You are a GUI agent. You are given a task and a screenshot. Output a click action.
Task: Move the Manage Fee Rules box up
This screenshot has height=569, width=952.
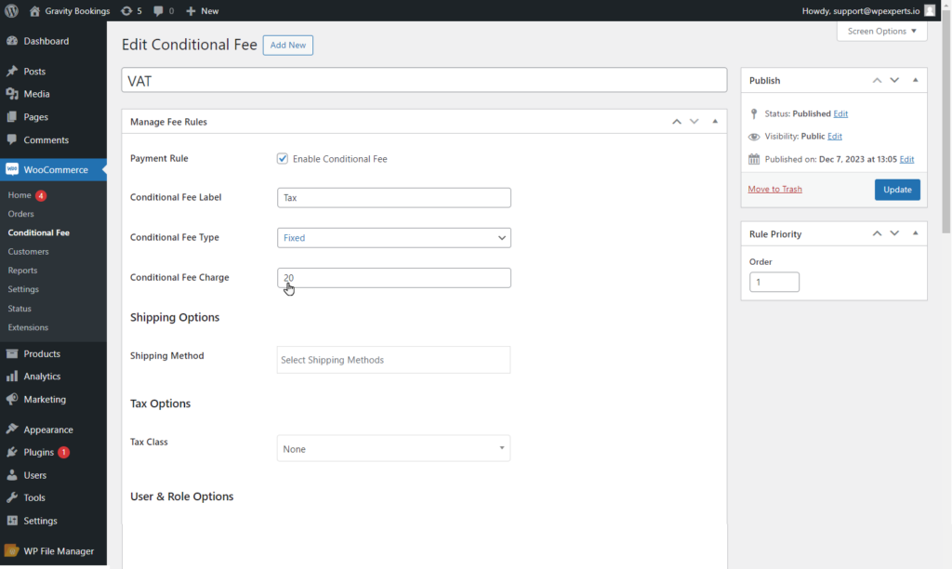(677, 122)
